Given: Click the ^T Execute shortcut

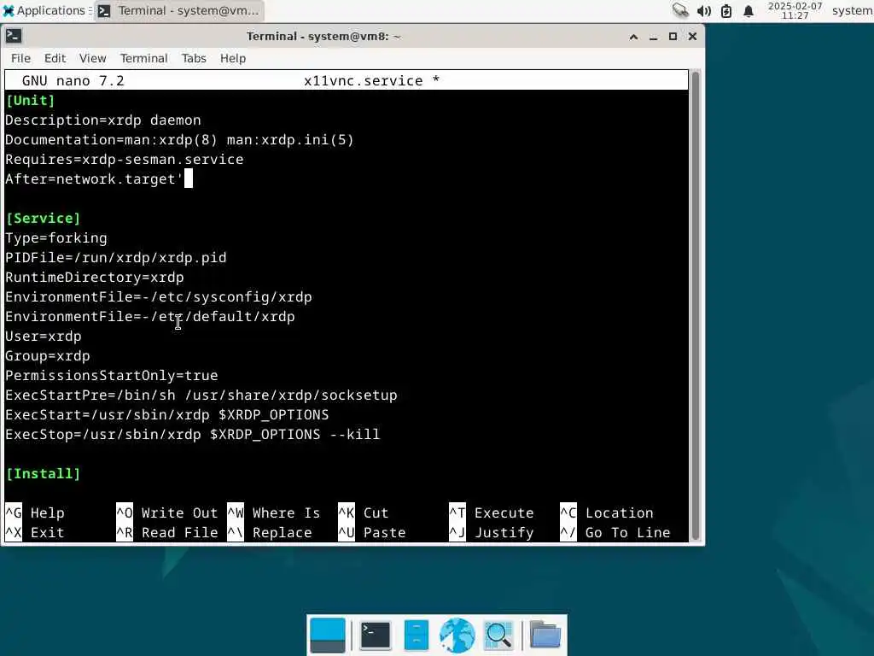Looking at the screenshot, I should click(491, 512).
